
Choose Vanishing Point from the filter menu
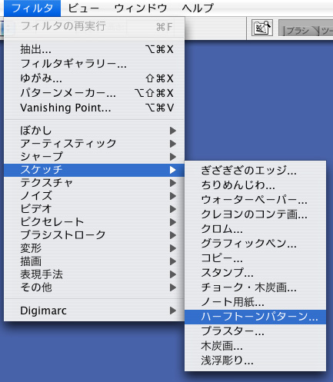coord(95,108)
